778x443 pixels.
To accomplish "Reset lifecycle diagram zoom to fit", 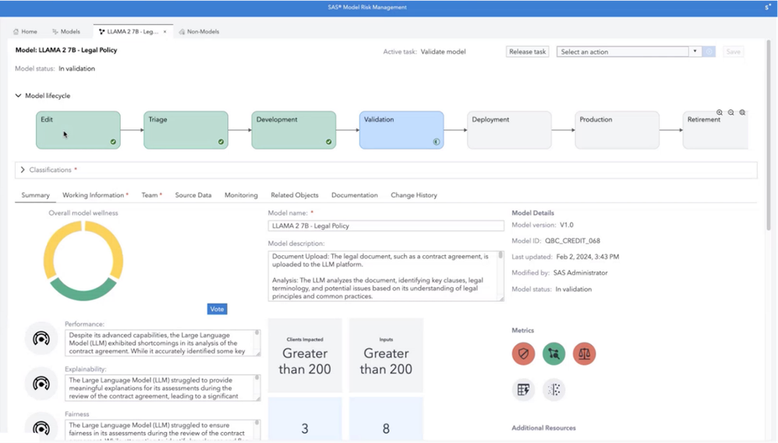I will 742,112.
